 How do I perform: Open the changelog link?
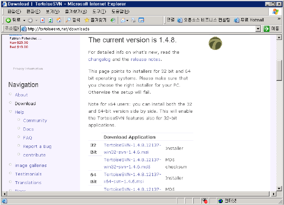pos(99,59)
